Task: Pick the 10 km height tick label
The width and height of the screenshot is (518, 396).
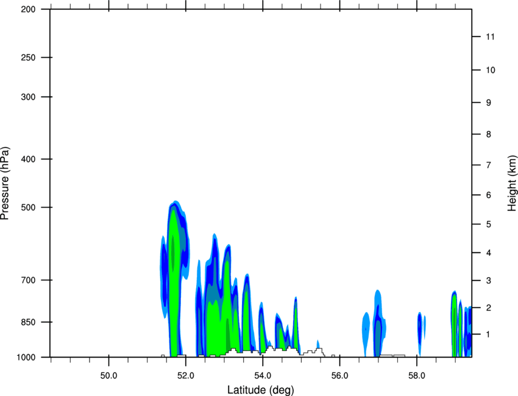Action: (491, 70)
